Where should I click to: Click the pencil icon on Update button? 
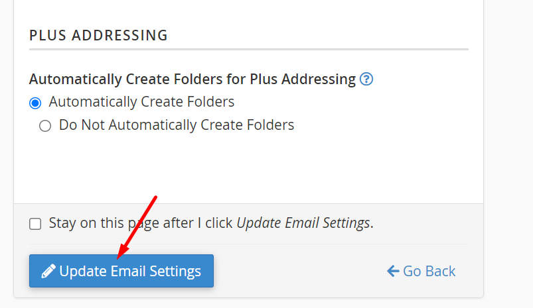coord(48,272)
